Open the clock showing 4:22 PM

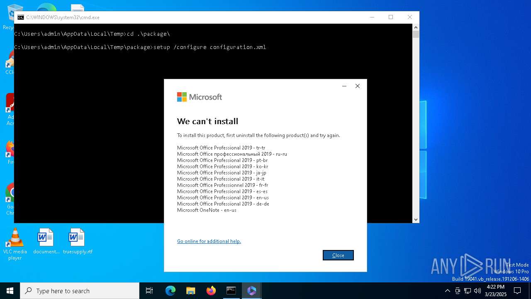point(496,291)
